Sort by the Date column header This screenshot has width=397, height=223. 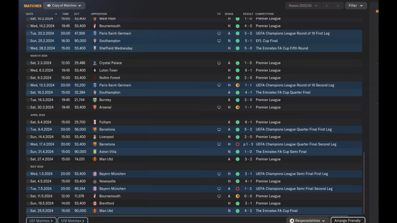pyautogui.click(x=30, y=14)
